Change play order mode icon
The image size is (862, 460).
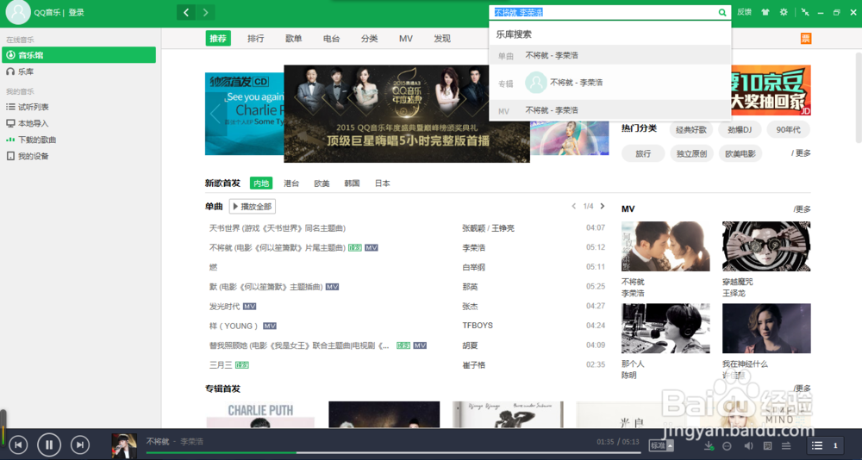787,445
